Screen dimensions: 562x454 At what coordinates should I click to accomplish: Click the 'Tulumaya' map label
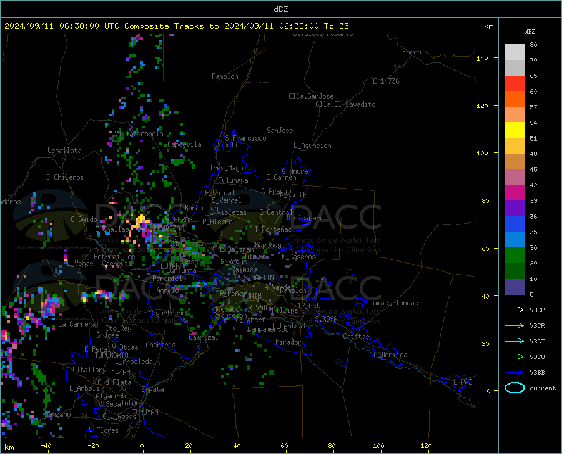coord(233,180)
